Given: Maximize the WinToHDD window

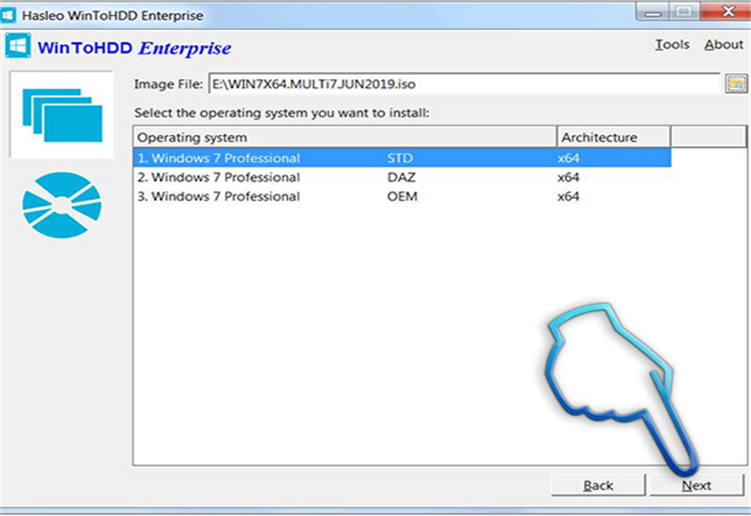Looking at the screenshot, I should [x=684, y=11].
